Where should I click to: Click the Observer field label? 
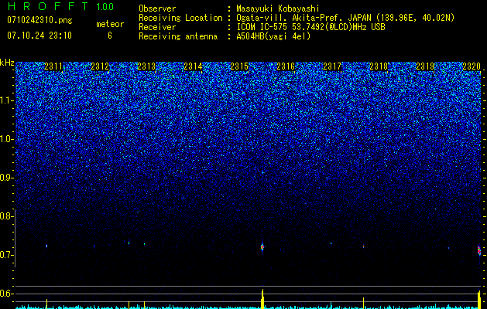coord(157,8)
